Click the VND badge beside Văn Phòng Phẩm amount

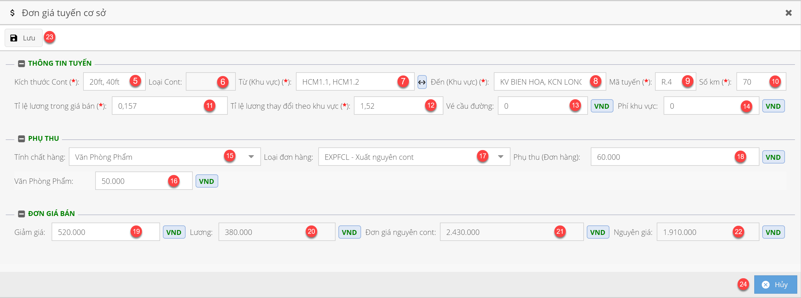(x=206, y=181)
